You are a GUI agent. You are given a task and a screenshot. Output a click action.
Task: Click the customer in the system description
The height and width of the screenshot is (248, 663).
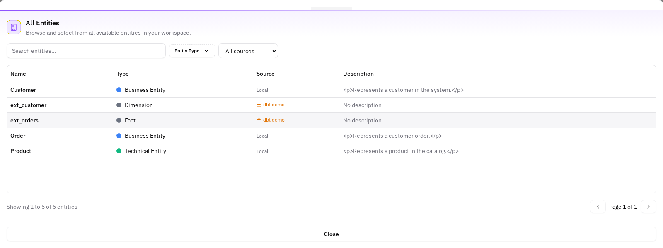point(403,90)
